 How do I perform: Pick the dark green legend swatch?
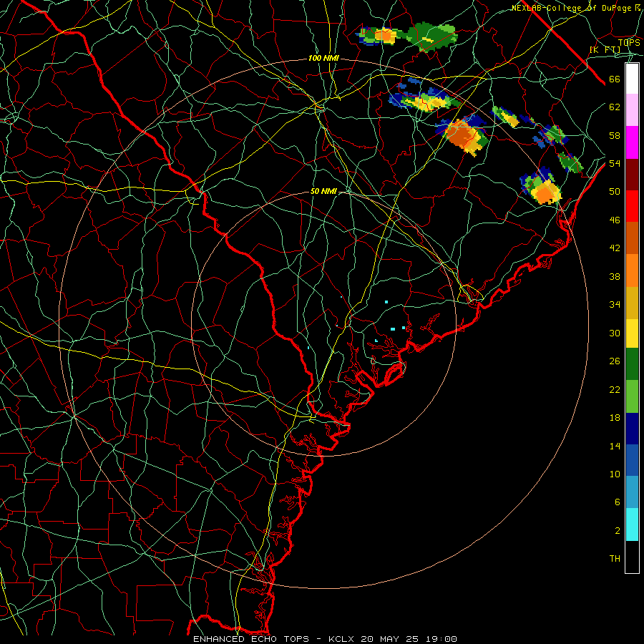coord(632,364)
